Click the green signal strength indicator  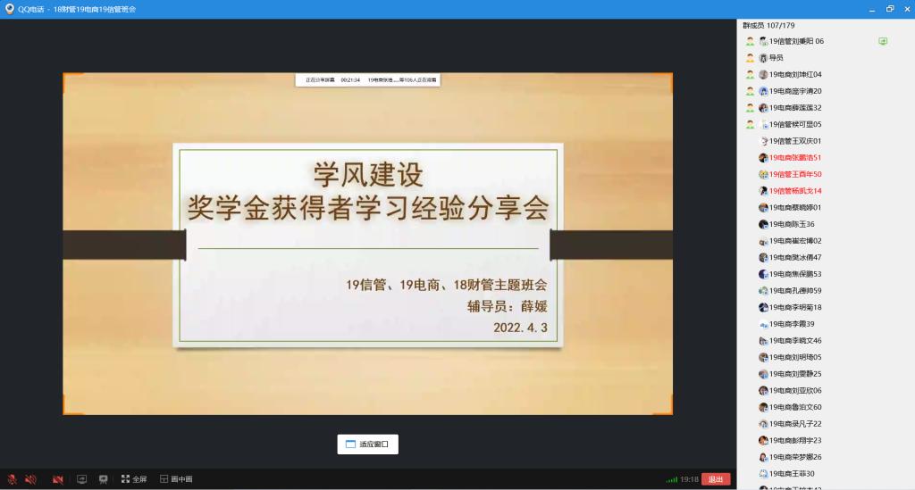coord(672,479)
